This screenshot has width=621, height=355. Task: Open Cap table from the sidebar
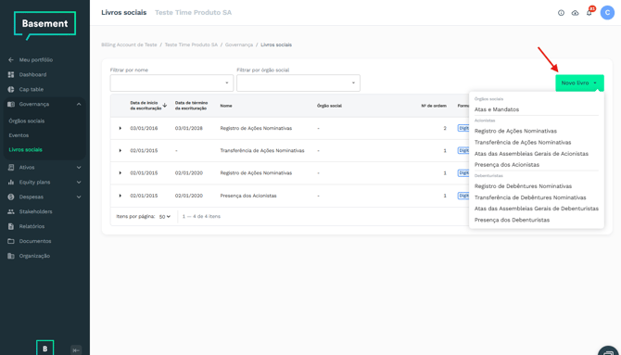click(32, 90)
